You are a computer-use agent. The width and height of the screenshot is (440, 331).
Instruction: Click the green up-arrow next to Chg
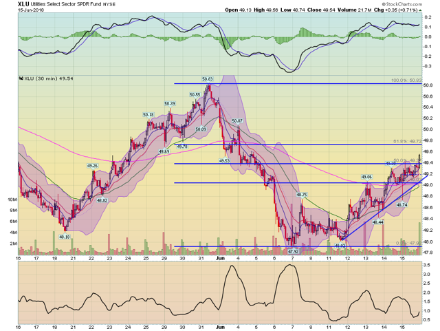420,10
